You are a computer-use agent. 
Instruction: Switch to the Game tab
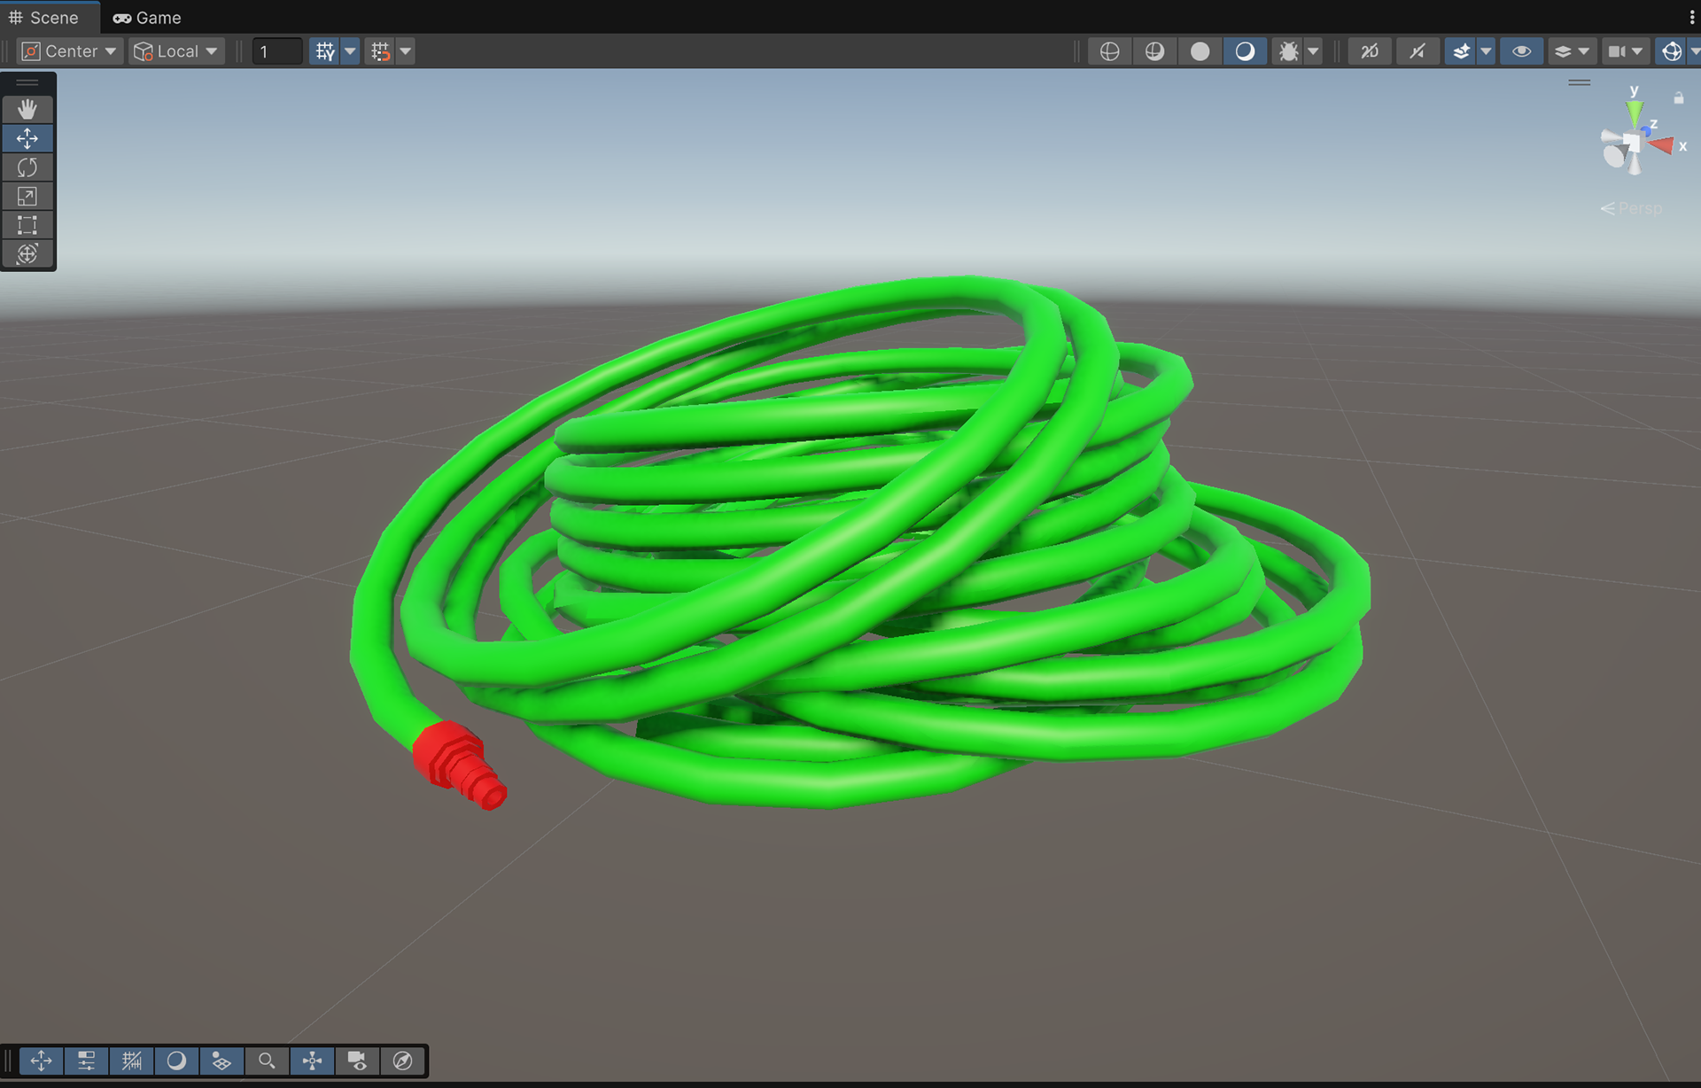coord(147,18)
